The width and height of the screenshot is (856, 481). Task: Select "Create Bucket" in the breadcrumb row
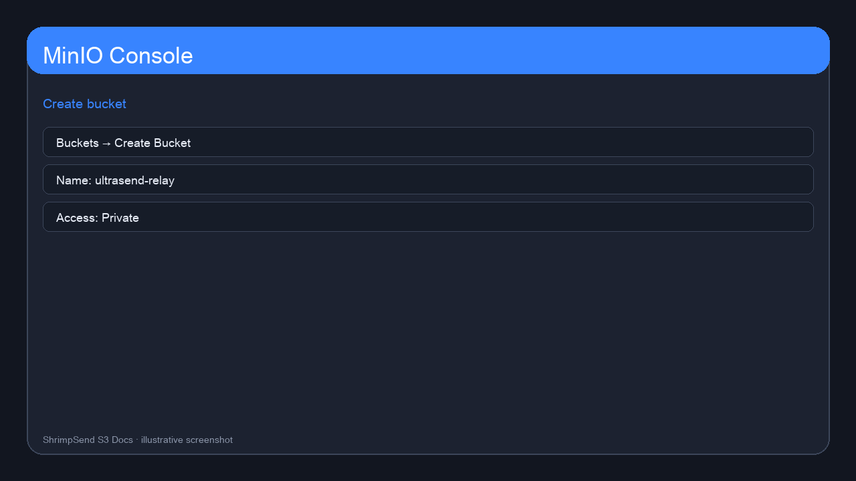pos(152,143)
